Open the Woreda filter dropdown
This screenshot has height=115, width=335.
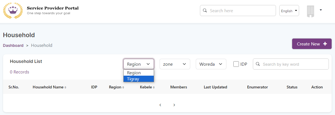coord(211,64)
